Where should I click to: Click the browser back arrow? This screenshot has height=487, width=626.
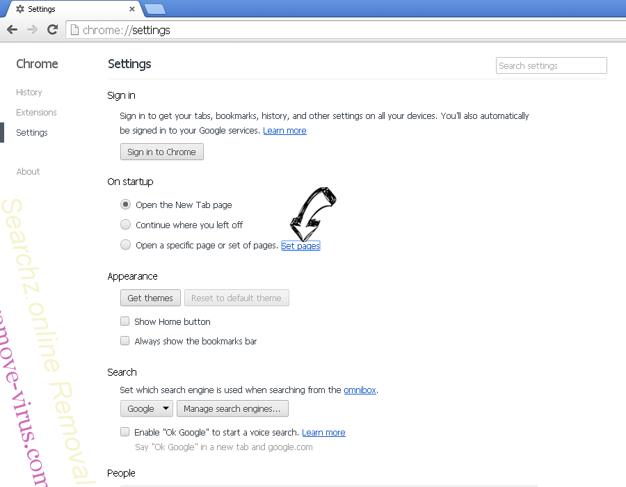(x=13, y=29)
